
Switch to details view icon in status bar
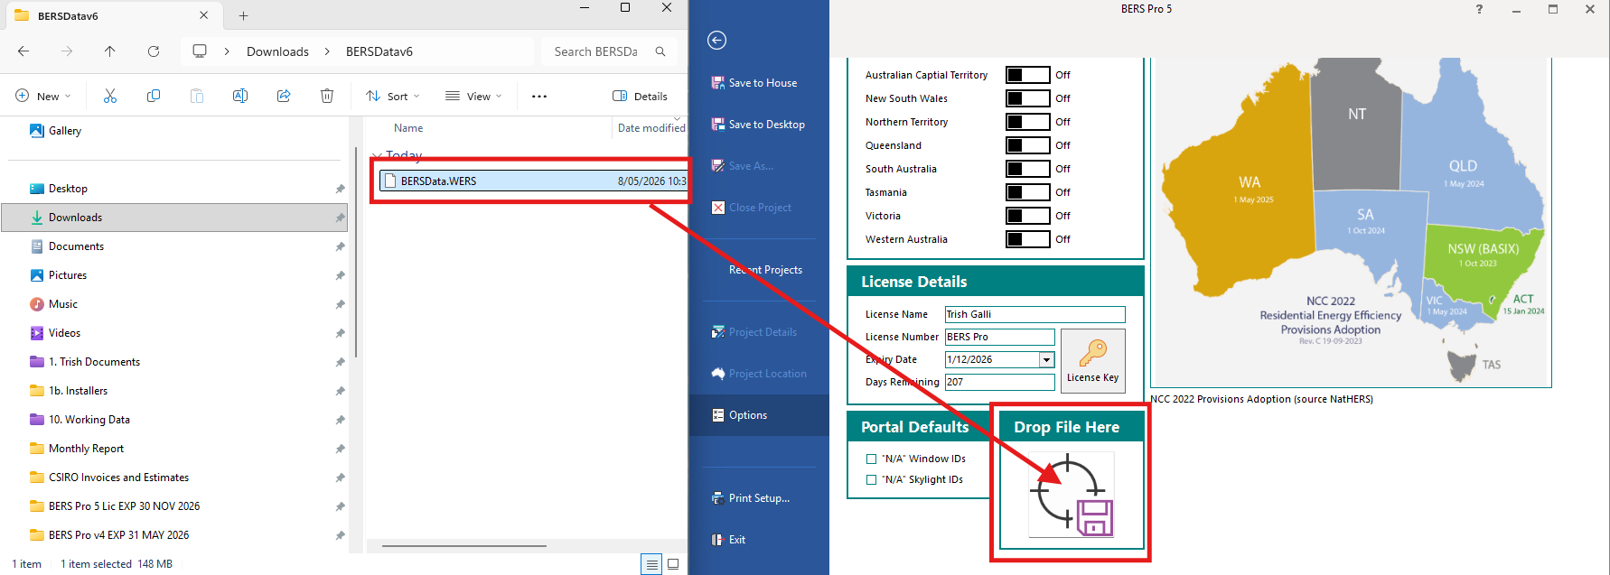pyautogui.click(x=651, y=564)
